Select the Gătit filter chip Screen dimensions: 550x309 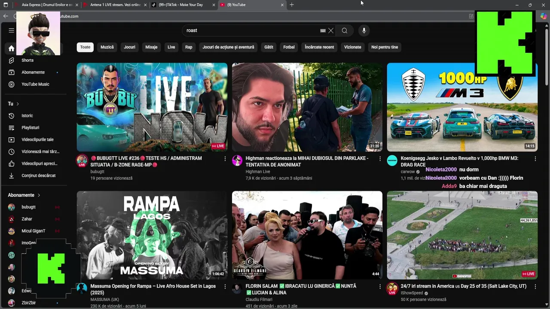[269, 47]
